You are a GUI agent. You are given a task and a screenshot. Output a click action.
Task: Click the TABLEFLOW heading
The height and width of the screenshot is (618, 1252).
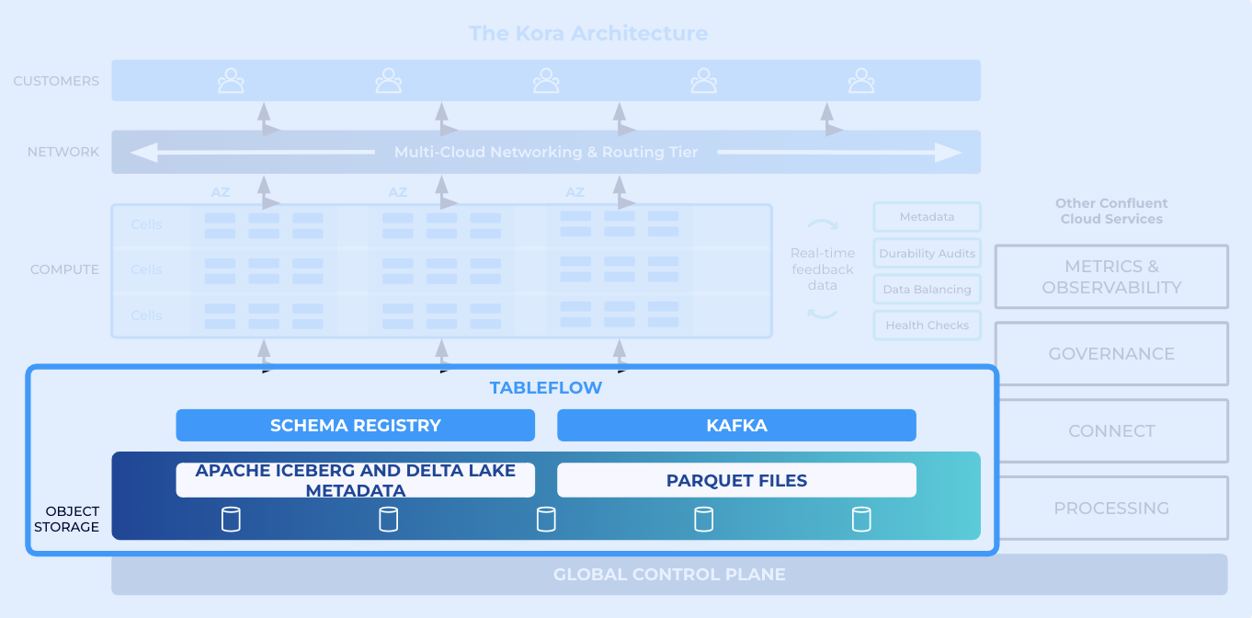(x=546, y=388)
